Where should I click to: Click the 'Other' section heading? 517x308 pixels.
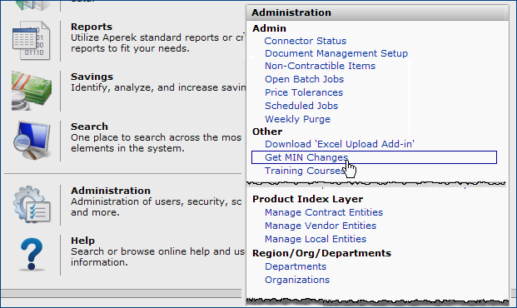point(267,132)
